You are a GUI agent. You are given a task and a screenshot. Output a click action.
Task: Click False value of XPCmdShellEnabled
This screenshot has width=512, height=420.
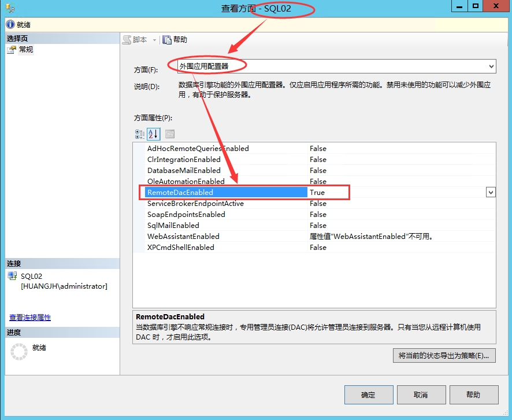[x=318, y=248]
